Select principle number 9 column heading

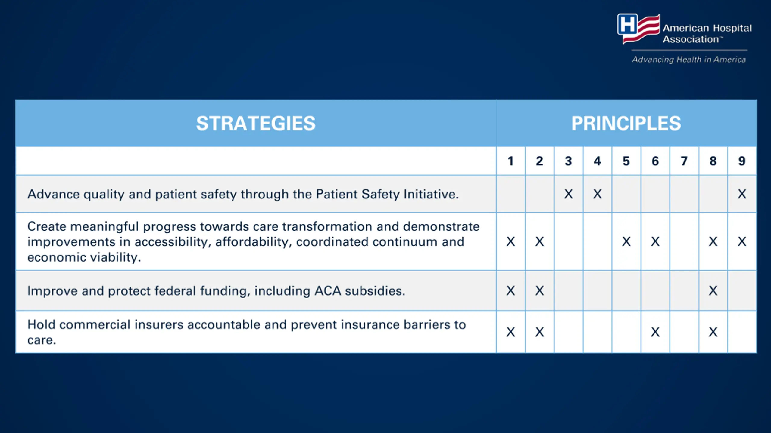[x=742, y=161]
